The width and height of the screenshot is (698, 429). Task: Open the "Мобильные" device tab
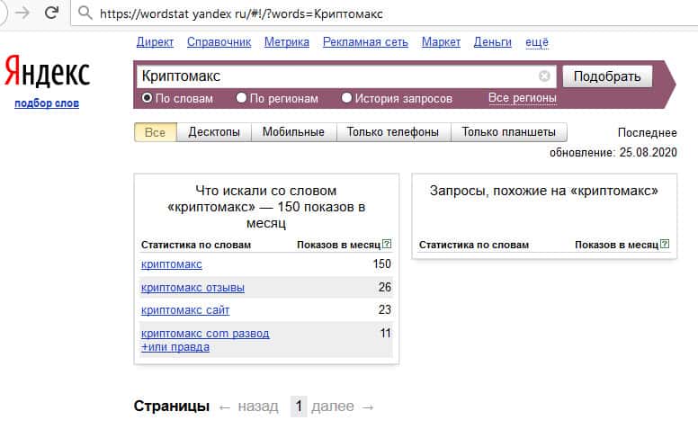293,132
